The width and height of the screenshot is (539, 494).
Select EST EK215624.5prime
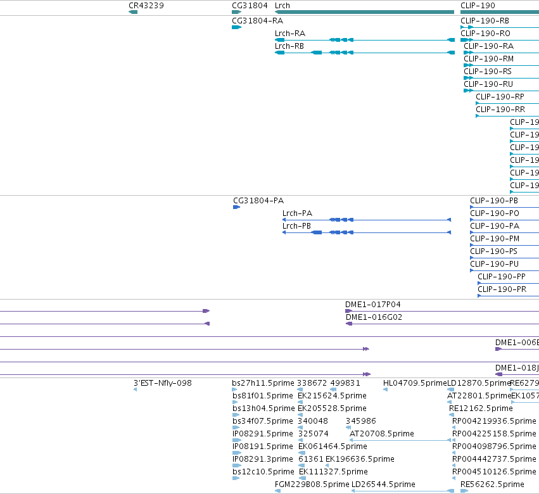click(332, 396)
